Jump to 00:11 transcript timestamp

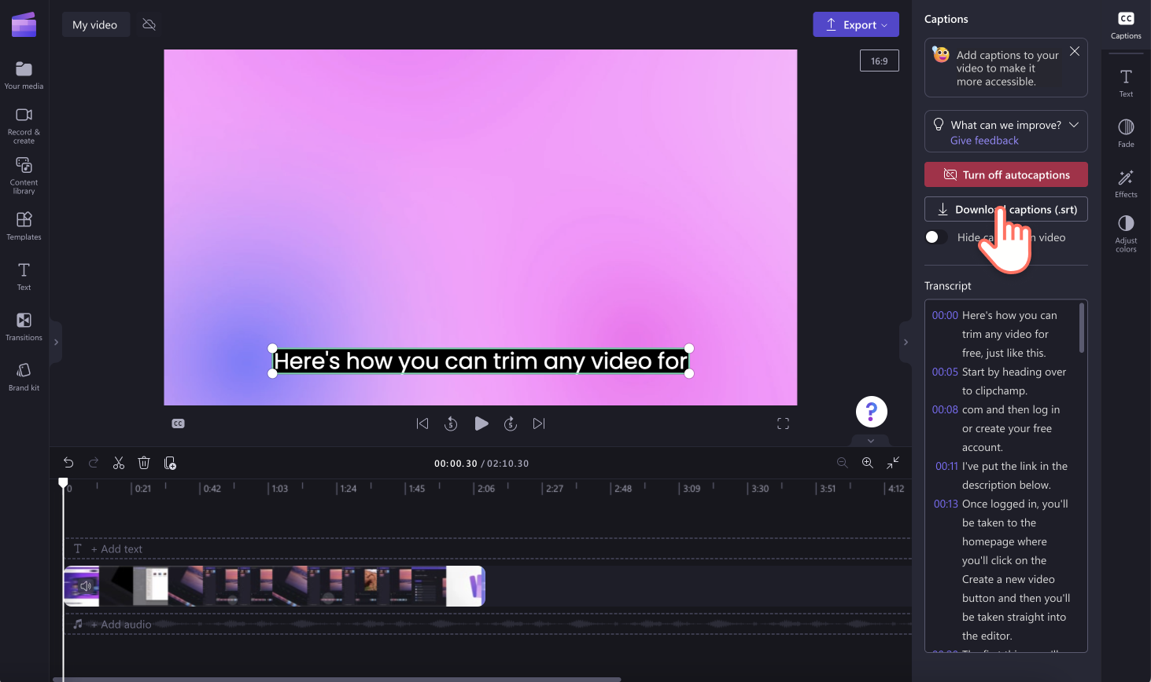tap(946, 466)
